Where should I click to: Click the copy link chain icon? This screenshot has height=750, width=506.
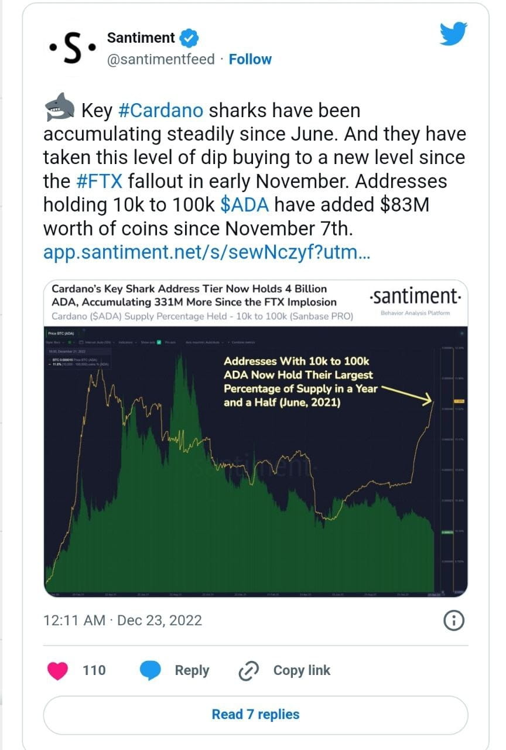click(x=249, y=671)
